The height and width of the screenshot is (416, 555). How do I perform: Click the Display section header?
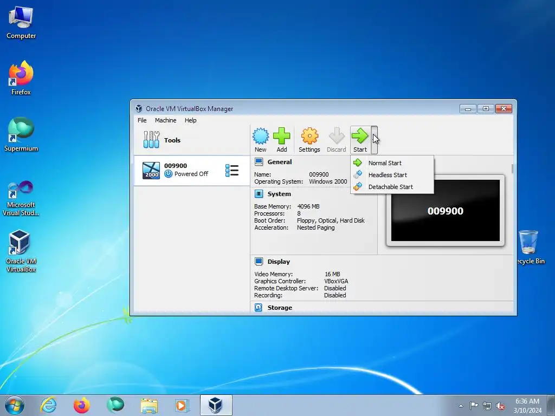click(x=279, y=262)
